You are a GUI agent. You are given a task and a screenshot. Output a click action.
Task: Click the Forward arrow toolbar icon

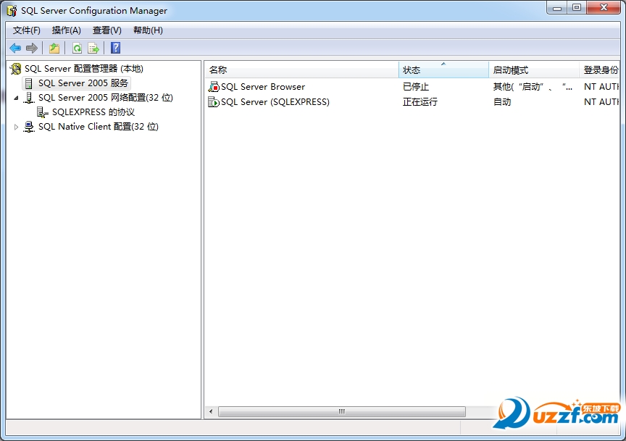tap(31, 48)
